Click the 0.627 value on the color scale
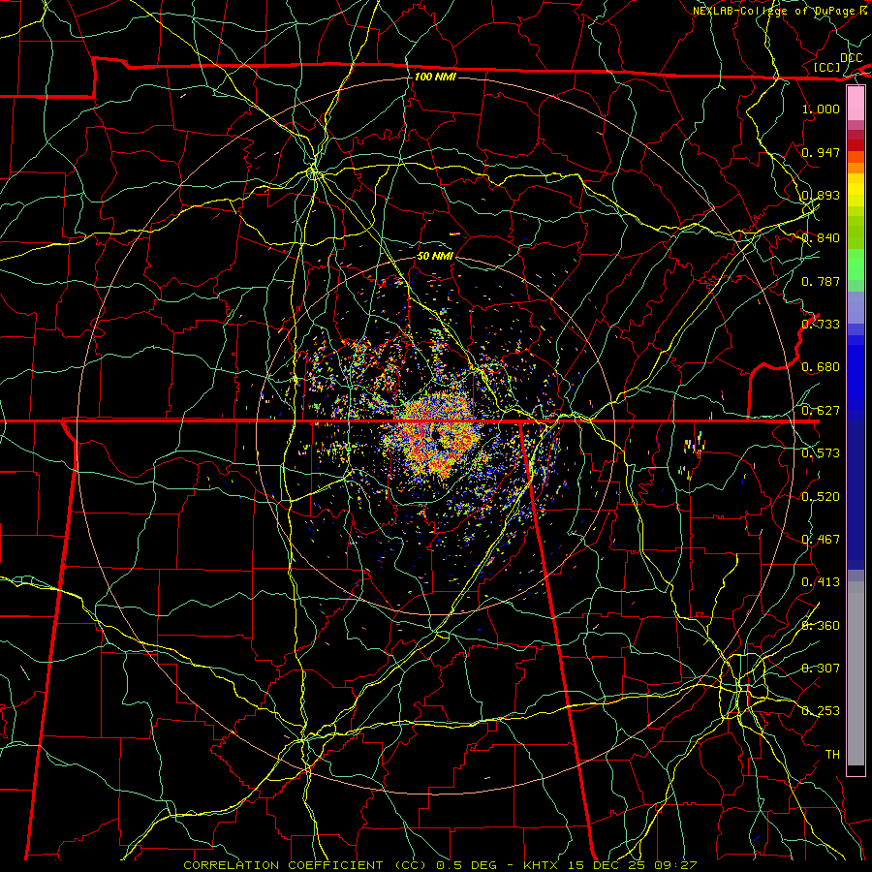872x872 pixels. pyautogui.click(x=821, y=411)
